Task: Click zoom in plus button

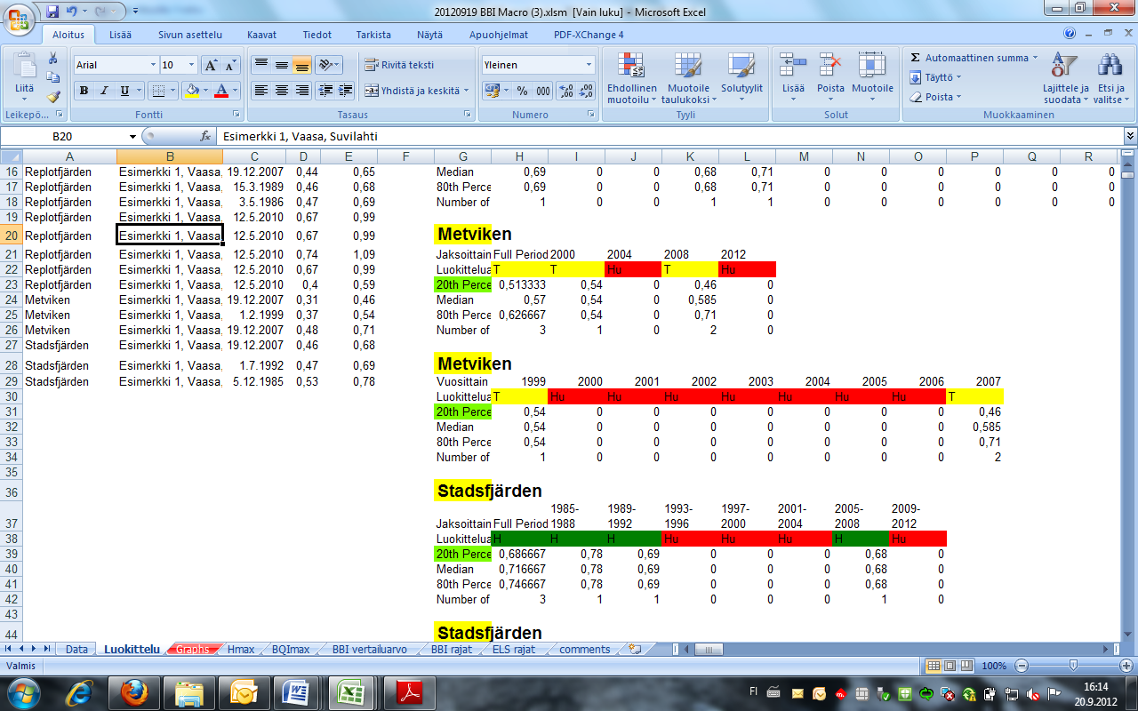Action: (1126, 666)
